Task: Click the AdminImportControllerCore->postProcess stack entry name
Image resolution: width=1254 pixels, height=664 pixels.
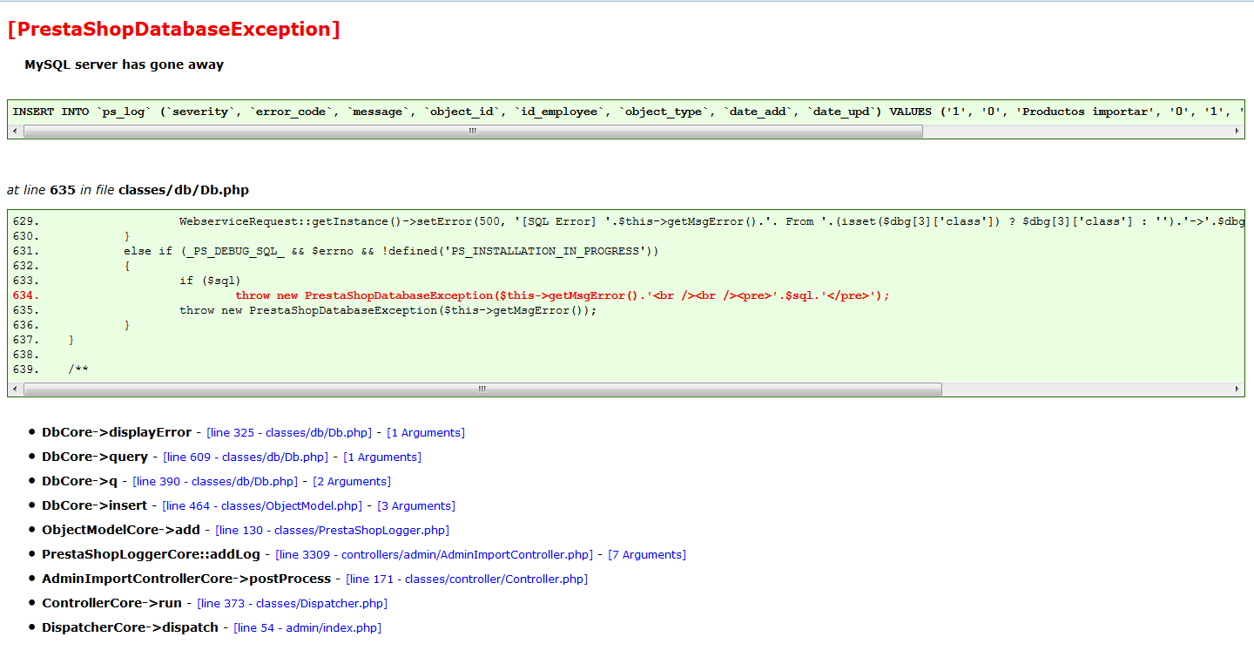Action: pos(186,579)
